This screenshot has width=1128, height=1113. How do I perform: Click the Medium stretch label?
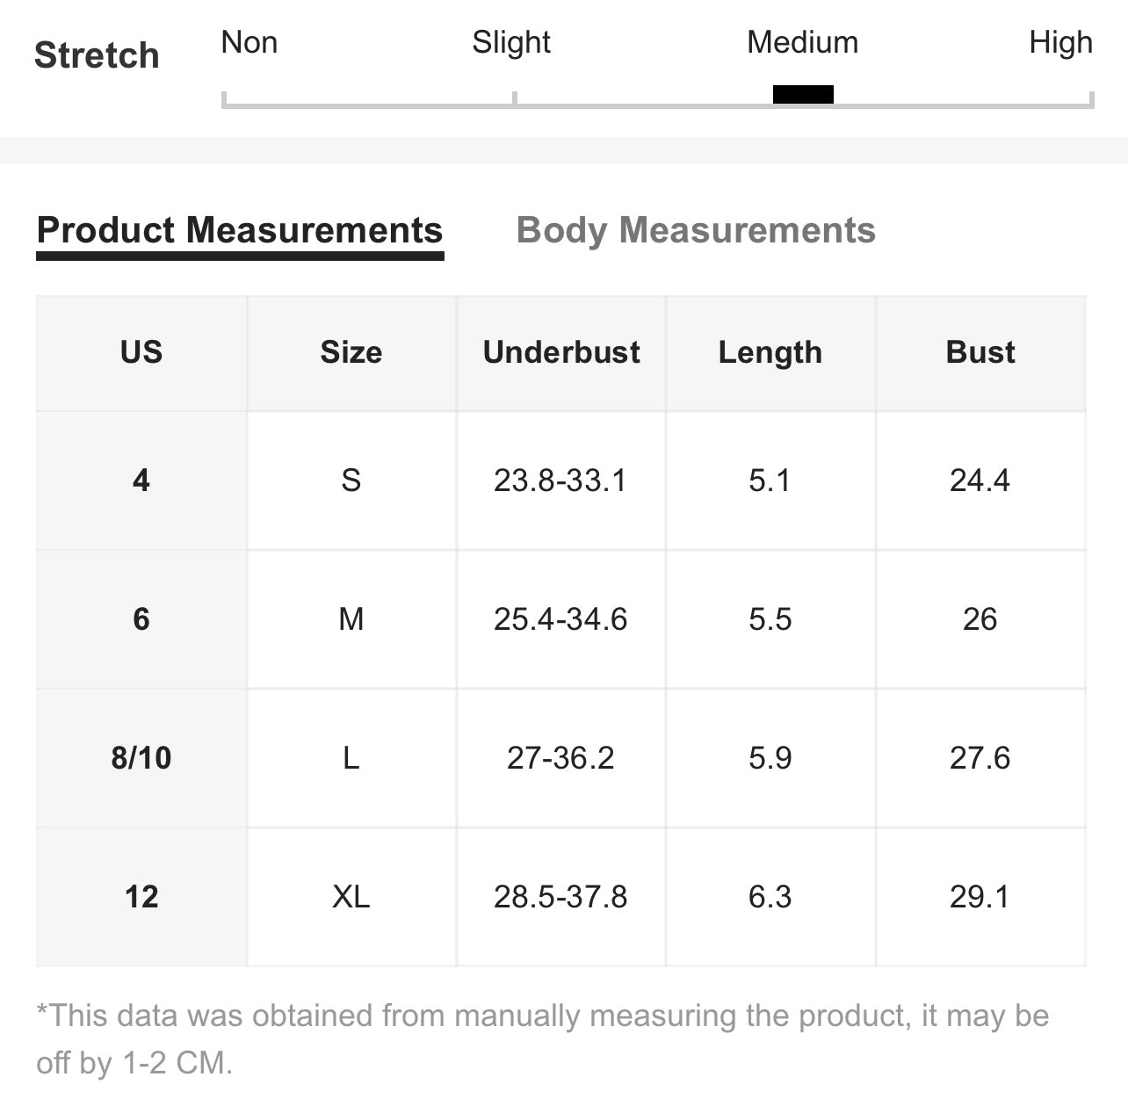tap(803, 42)
